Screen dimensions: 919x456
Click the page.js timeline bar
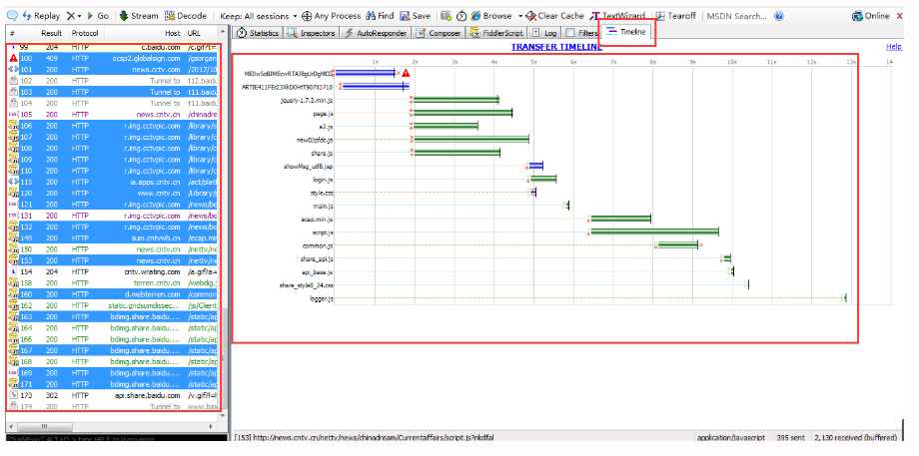click(463, 113)
